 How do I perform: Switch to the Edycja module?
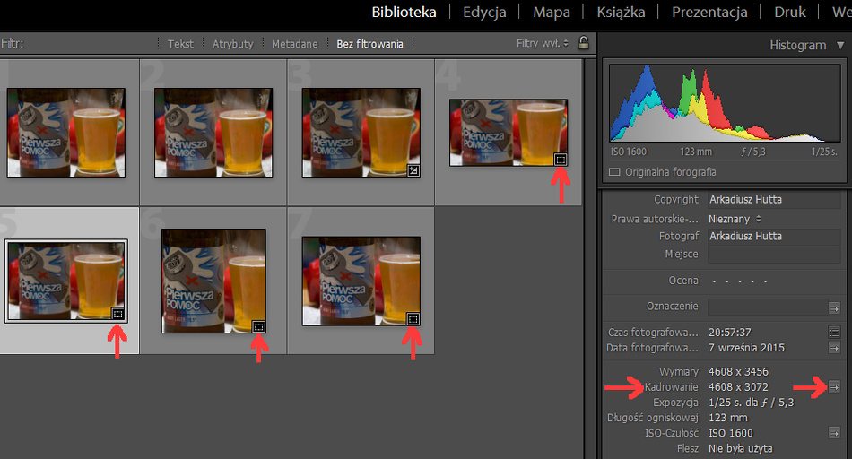click(x=484, y=13)
